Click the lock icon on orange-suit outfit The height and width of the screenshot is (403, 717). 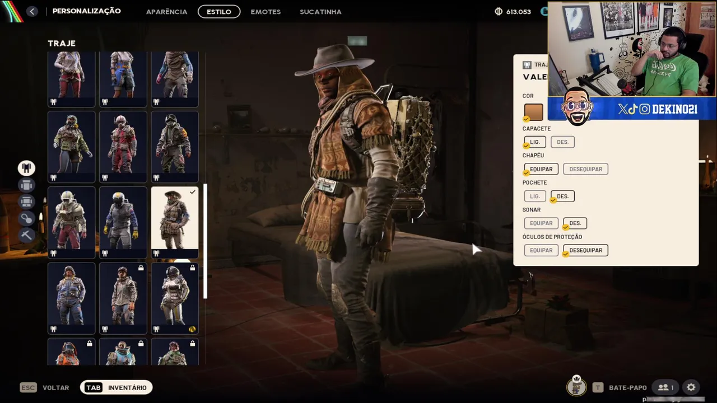89,344
